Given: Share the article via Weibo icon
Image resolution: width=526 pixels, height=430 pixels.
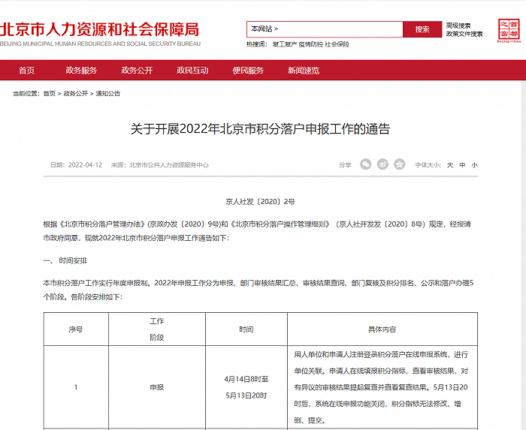Looking at the screenshot, I should click(x=382, y=164).
